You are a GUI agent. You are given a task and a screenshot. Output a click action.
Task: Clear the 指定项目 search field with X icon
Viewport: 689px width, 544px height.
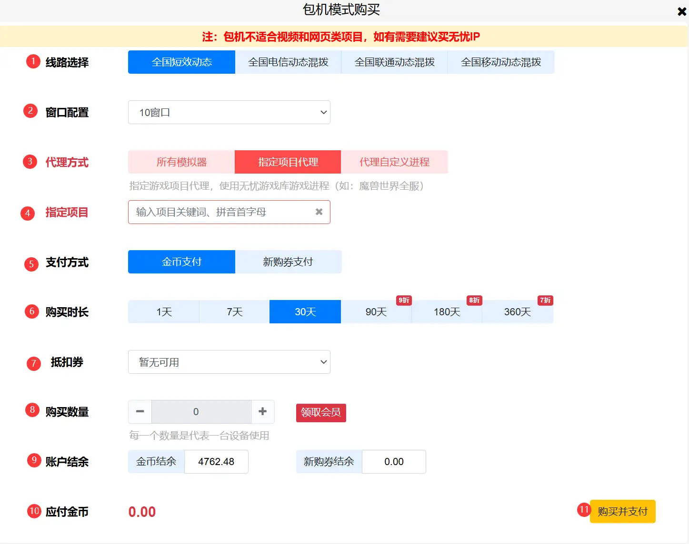pos(319,212)
